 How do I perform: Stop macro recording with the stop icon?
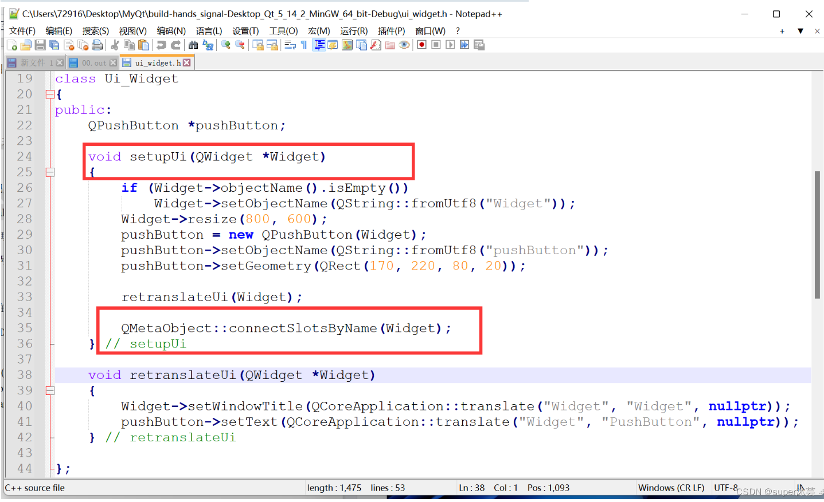pos(436,45)
